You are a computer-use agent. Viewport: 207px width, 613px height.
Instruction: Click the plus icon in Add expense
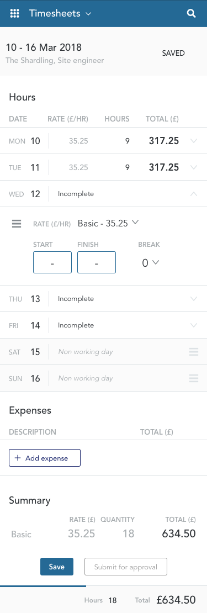17,458
